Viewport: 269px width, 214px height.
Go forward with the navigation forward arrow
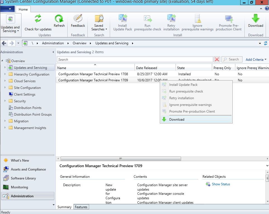[11, 43]
